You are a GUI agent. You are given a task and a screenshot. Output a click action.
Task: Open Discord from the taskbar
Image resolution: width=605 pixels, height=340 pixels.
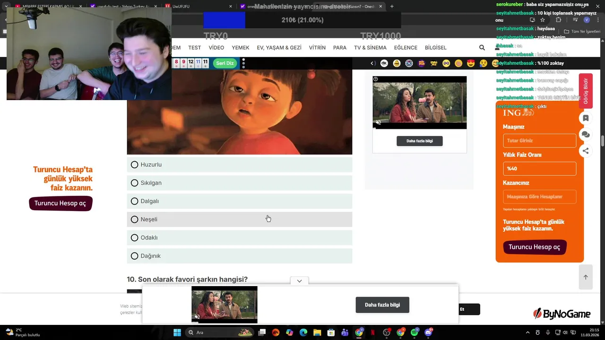(429, 332)
